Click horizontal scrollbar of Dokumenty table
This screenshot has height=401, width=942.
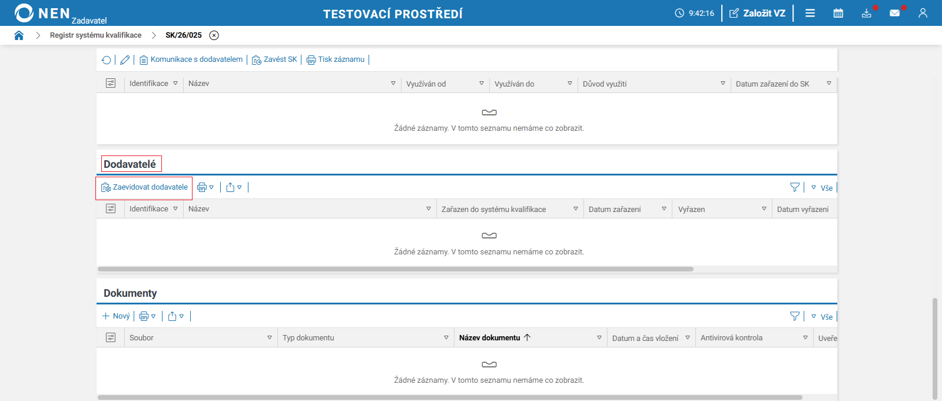coord(450,397)
